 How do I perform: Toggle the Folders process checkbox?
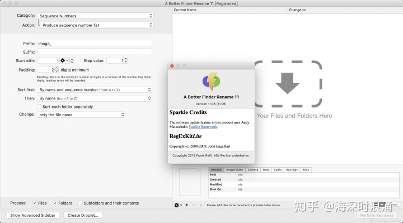point(55,203)
